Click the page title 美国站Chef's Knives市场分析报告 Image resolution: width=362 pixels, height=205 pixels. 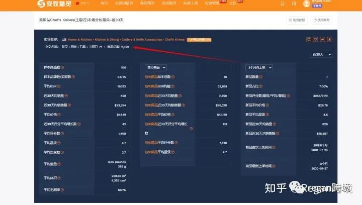pos(81,20)
